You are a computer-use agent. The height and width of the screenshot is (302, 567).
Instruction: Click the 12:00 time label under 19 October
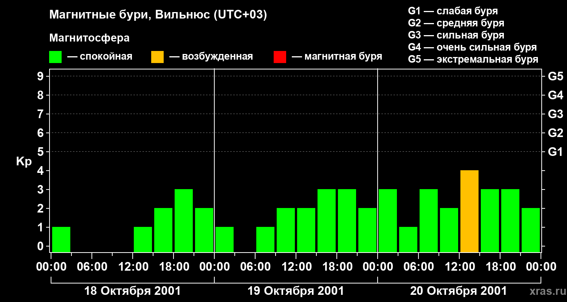click(296, 267)
